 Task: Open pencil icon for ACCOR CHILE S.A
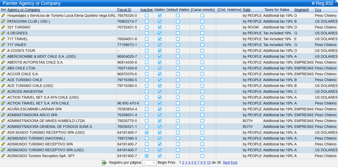(x=3, y=74)
